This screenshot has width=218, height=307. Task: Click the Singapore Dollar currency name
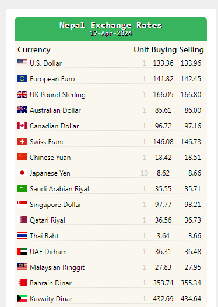coord(55,205)
